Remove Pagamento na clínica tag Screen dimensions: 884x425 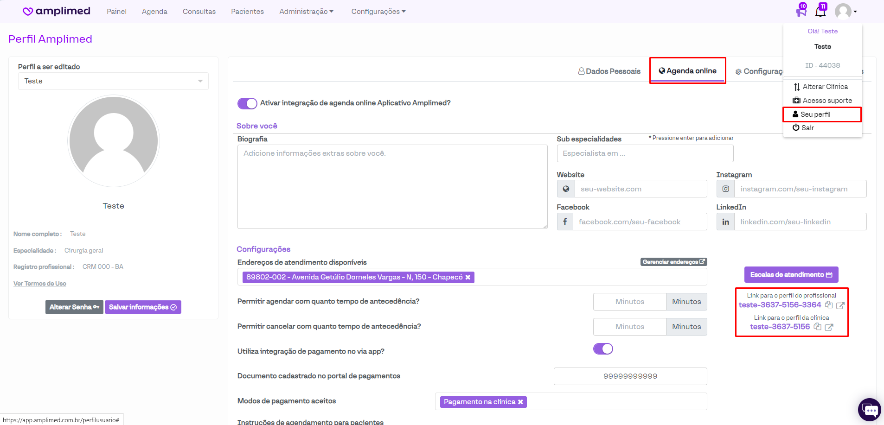(x=520, y=402)
